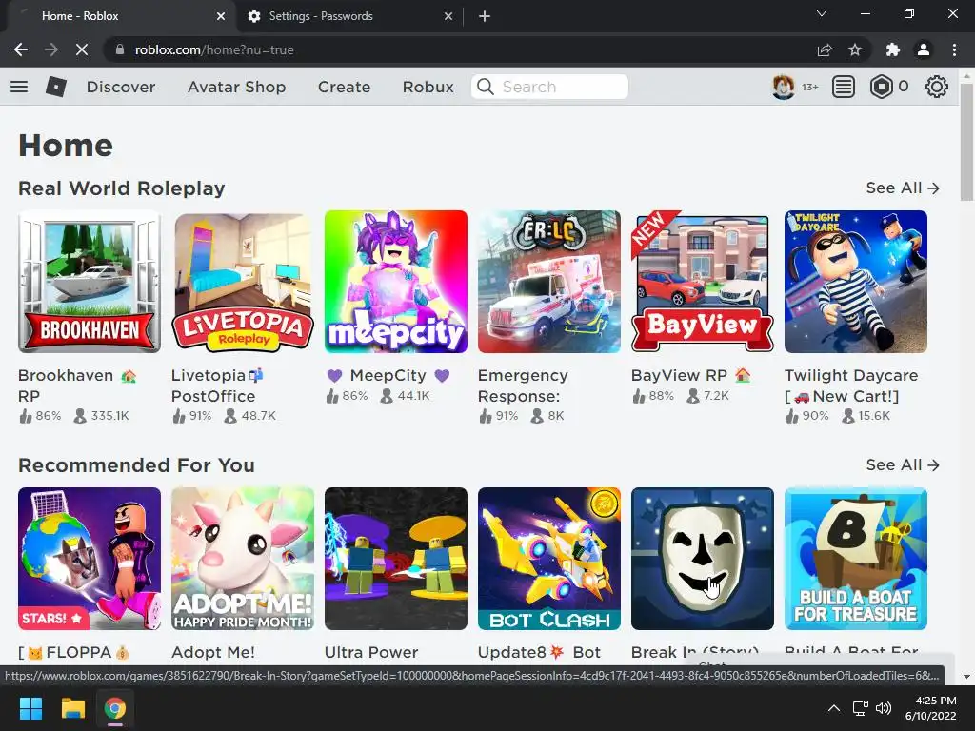This screenshot has height=731, width=975.
Task: Close the Settings - Passwords tab
Action: (448, 16)
